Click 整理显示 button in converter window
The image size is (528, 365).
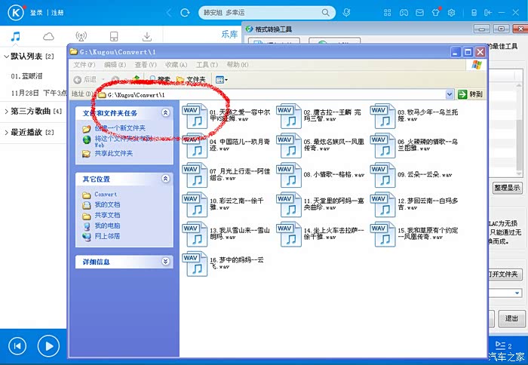tap(507, 188)
